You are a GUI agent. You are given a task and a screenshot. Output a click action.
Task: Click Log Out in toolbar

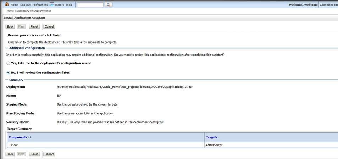point(26,5)
